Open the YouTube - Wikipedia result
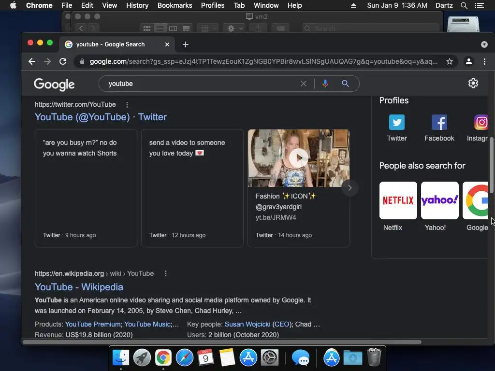The height and width of the screenshot is (371, 495). [x=79, y=287]
